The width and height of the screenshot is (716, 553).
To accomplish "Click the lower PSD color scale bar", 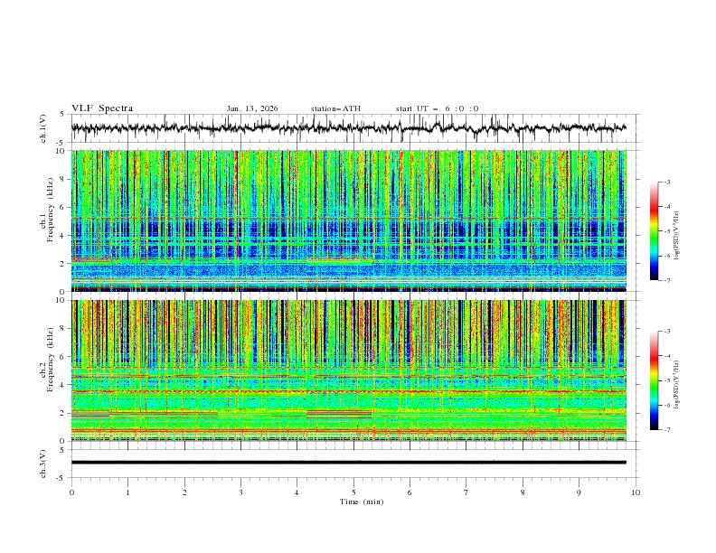I will 654,380.
